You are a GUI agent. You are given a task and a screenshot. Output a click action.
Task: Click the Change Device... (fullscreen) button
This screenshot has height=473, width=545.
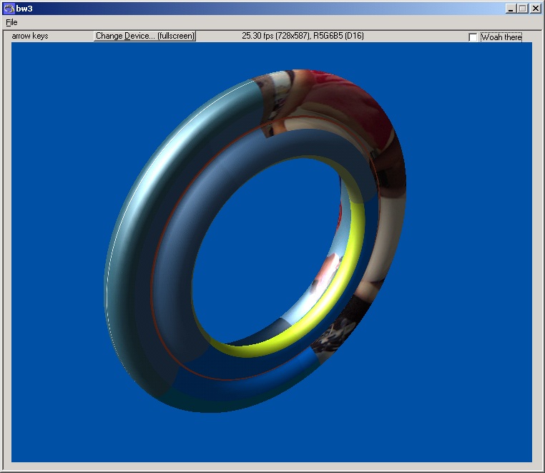[x=145, y=36]
